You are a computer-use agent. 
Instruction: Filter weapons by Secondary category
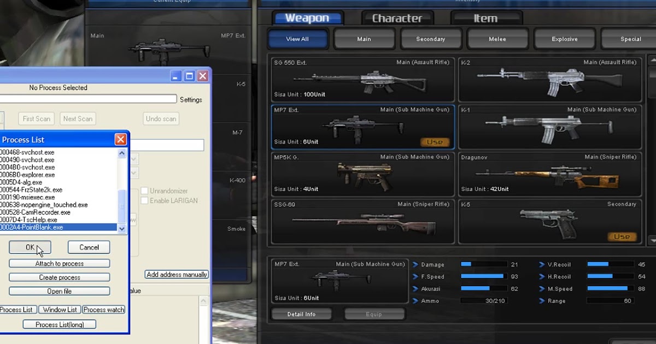[x=431, y=39]
